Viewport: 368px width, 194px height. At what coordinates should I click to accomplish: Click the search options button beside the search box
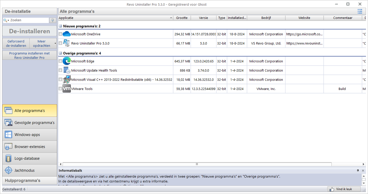[53, 20]
